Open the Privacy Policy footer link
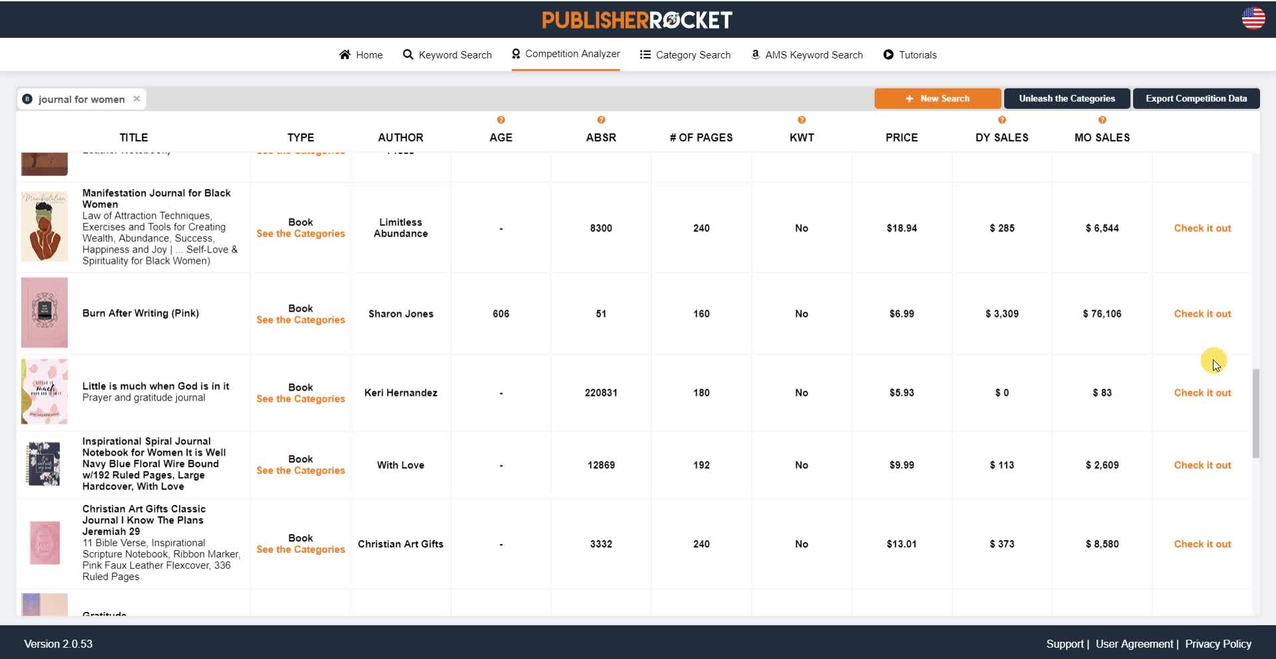1276x659 pixels. (1218, 644)
